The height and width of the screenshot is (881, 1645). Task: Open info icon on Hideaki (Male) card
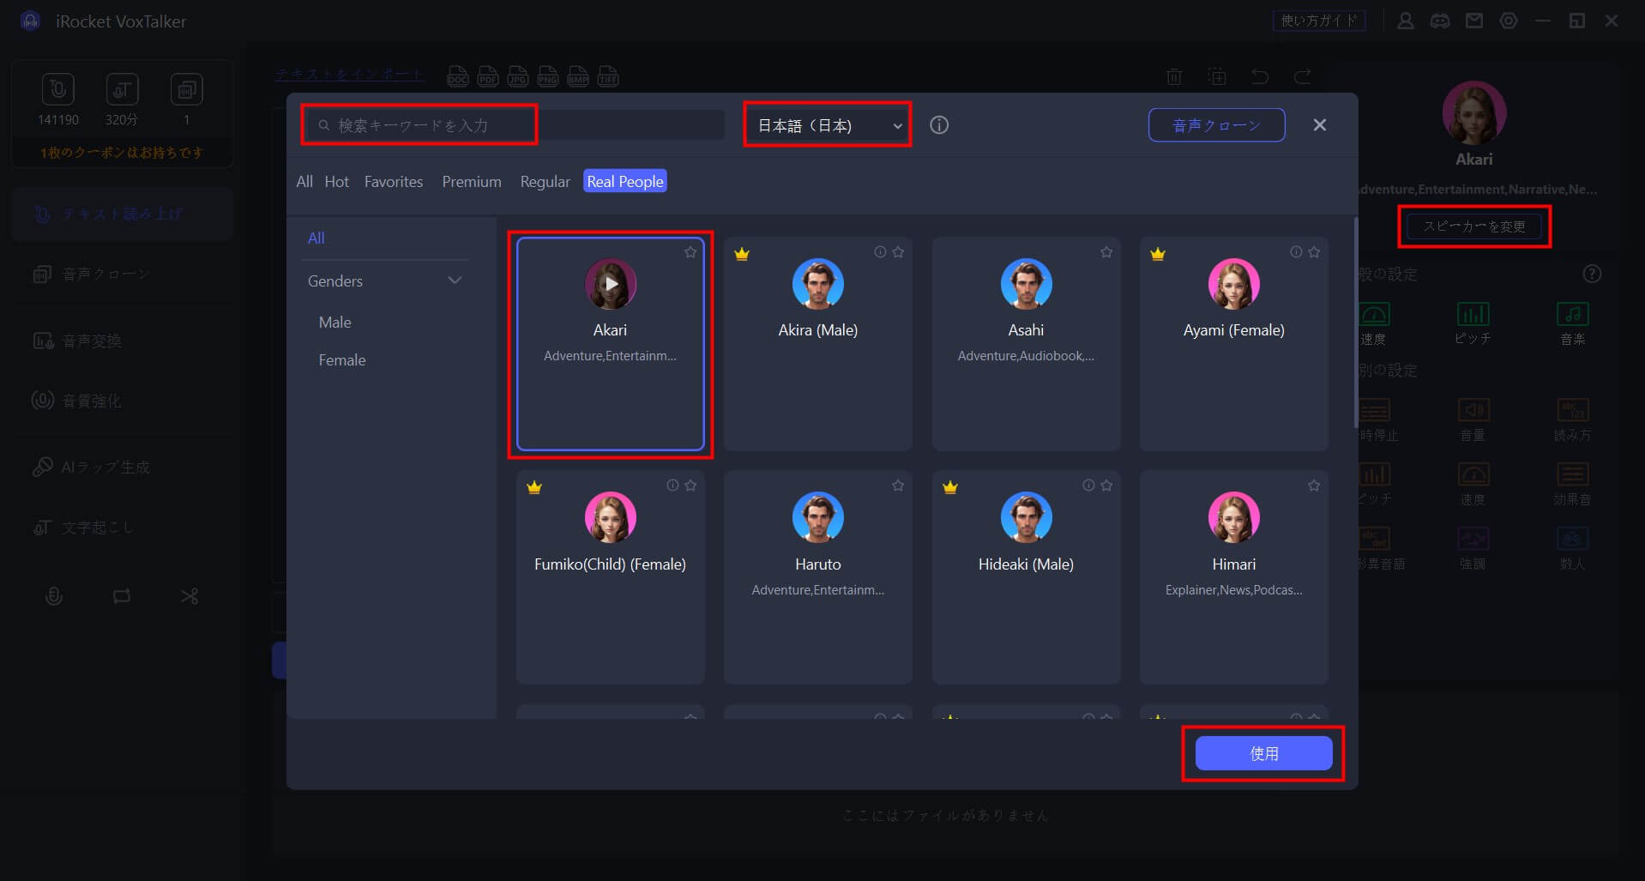point(1088,486)
